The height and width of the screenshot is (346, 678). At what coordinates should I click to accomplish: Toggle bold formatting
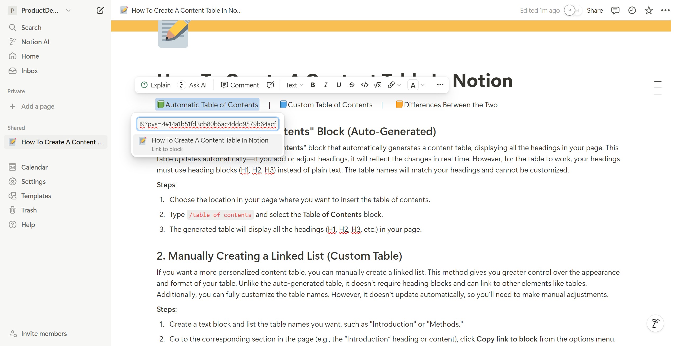coord(313,85)
